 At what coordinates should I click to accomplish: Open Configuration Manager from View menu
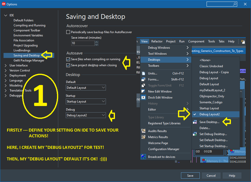(x=166, y=149)
